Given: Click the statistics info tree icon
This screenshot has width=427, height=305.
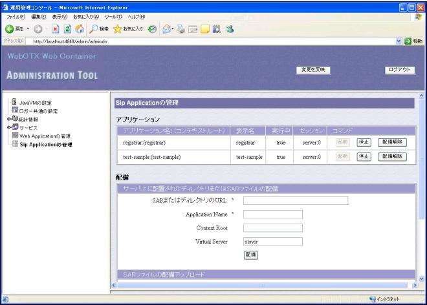Looking at the screenshot, I should pyautogui.click(x=15, y=118).
